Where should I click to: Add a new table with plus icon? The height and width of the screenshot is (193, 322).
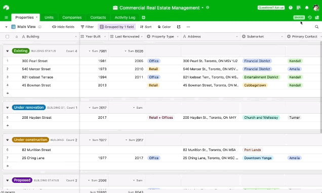pos(143,17)
